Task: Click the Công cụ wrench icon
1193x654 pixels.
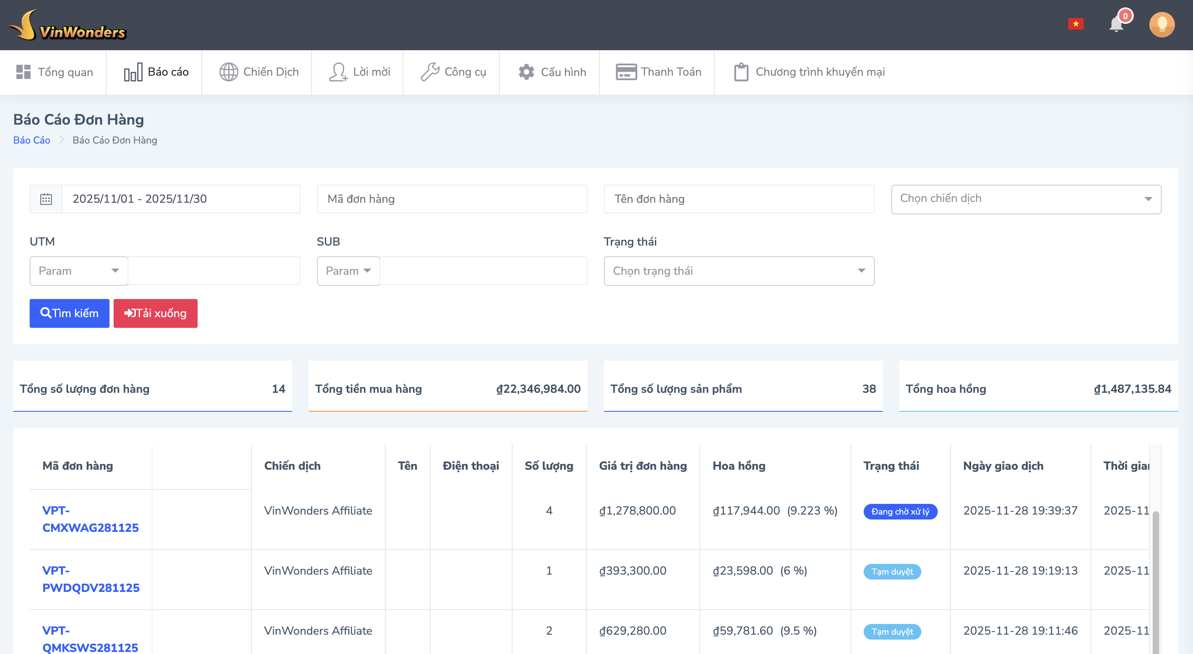Action: [430, 72]
